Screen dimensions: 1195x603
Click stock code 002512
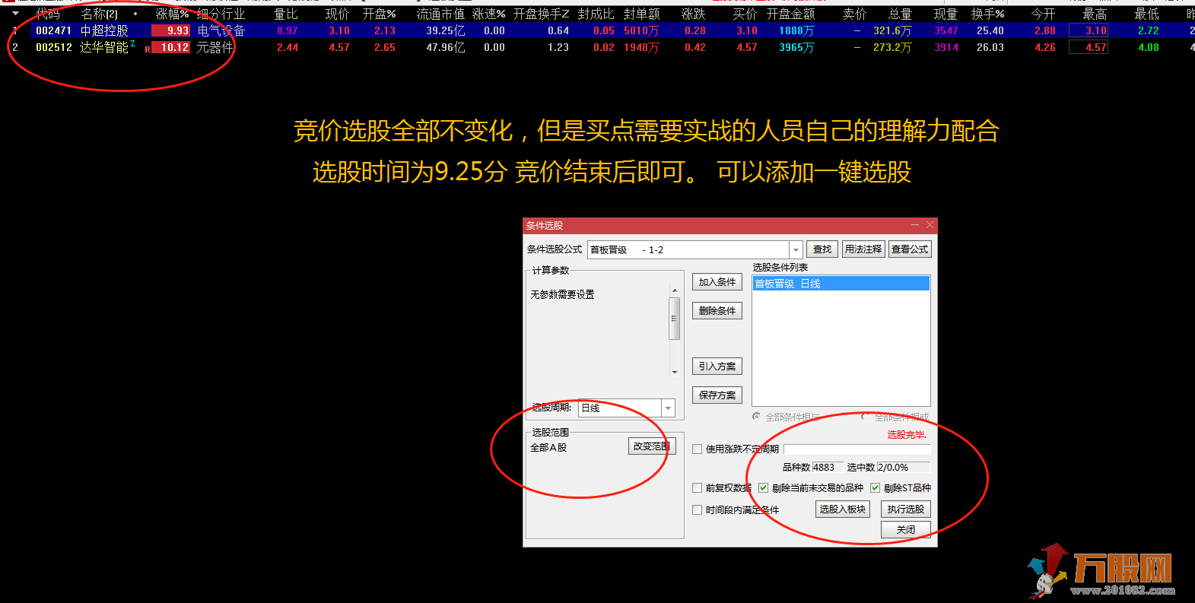pos(53,47)
